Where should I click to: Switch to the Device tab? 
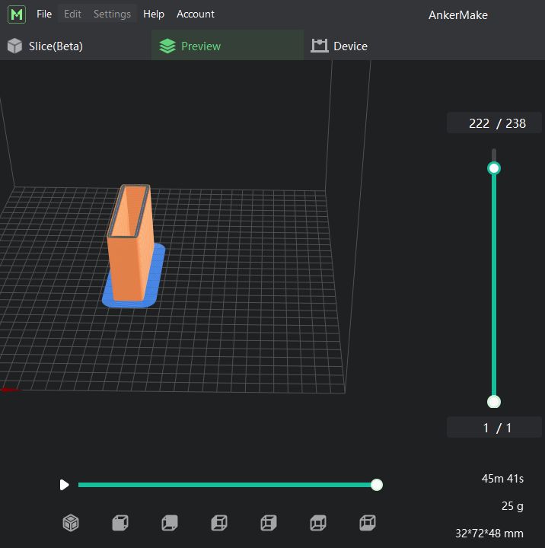pyautogui.click(x=339, y=46)
